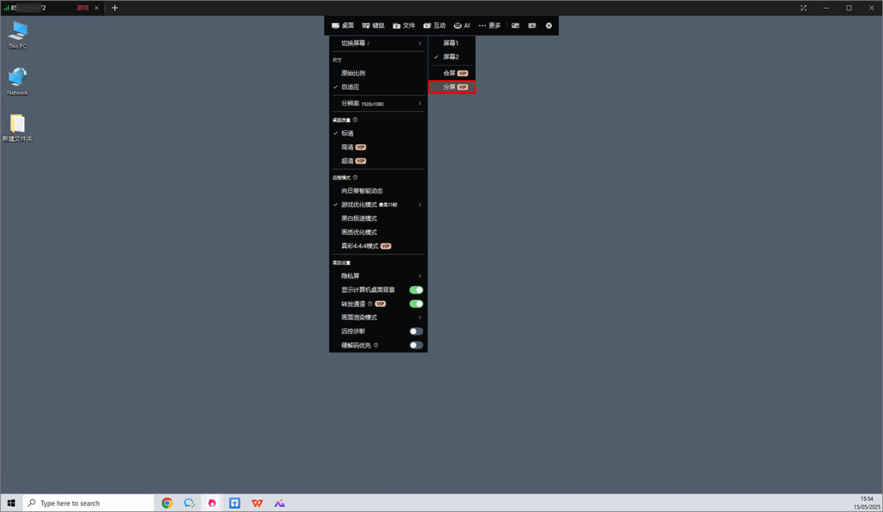Toggle the 转发通道 switch
The width and height of the screenshot is (883, 512).
coord(416,303)
